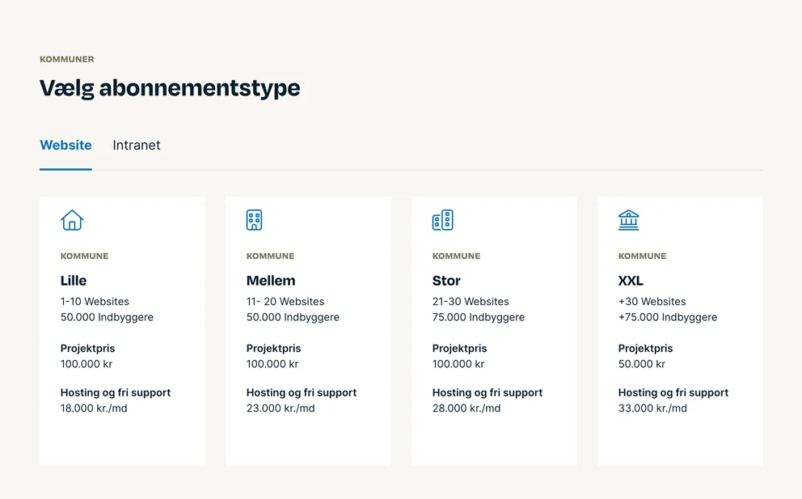Click the bank icon on XXL card
The image size is (802, 499).
pyautogui.click(x=629, y=220)
